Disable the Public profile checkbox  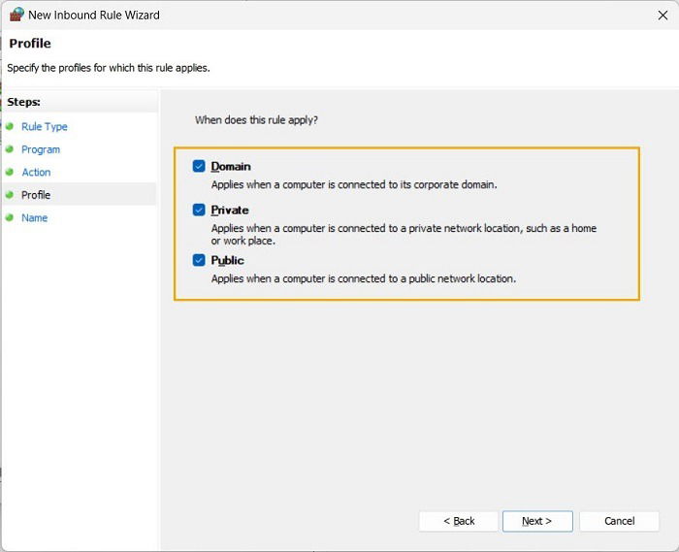(199, 260)
